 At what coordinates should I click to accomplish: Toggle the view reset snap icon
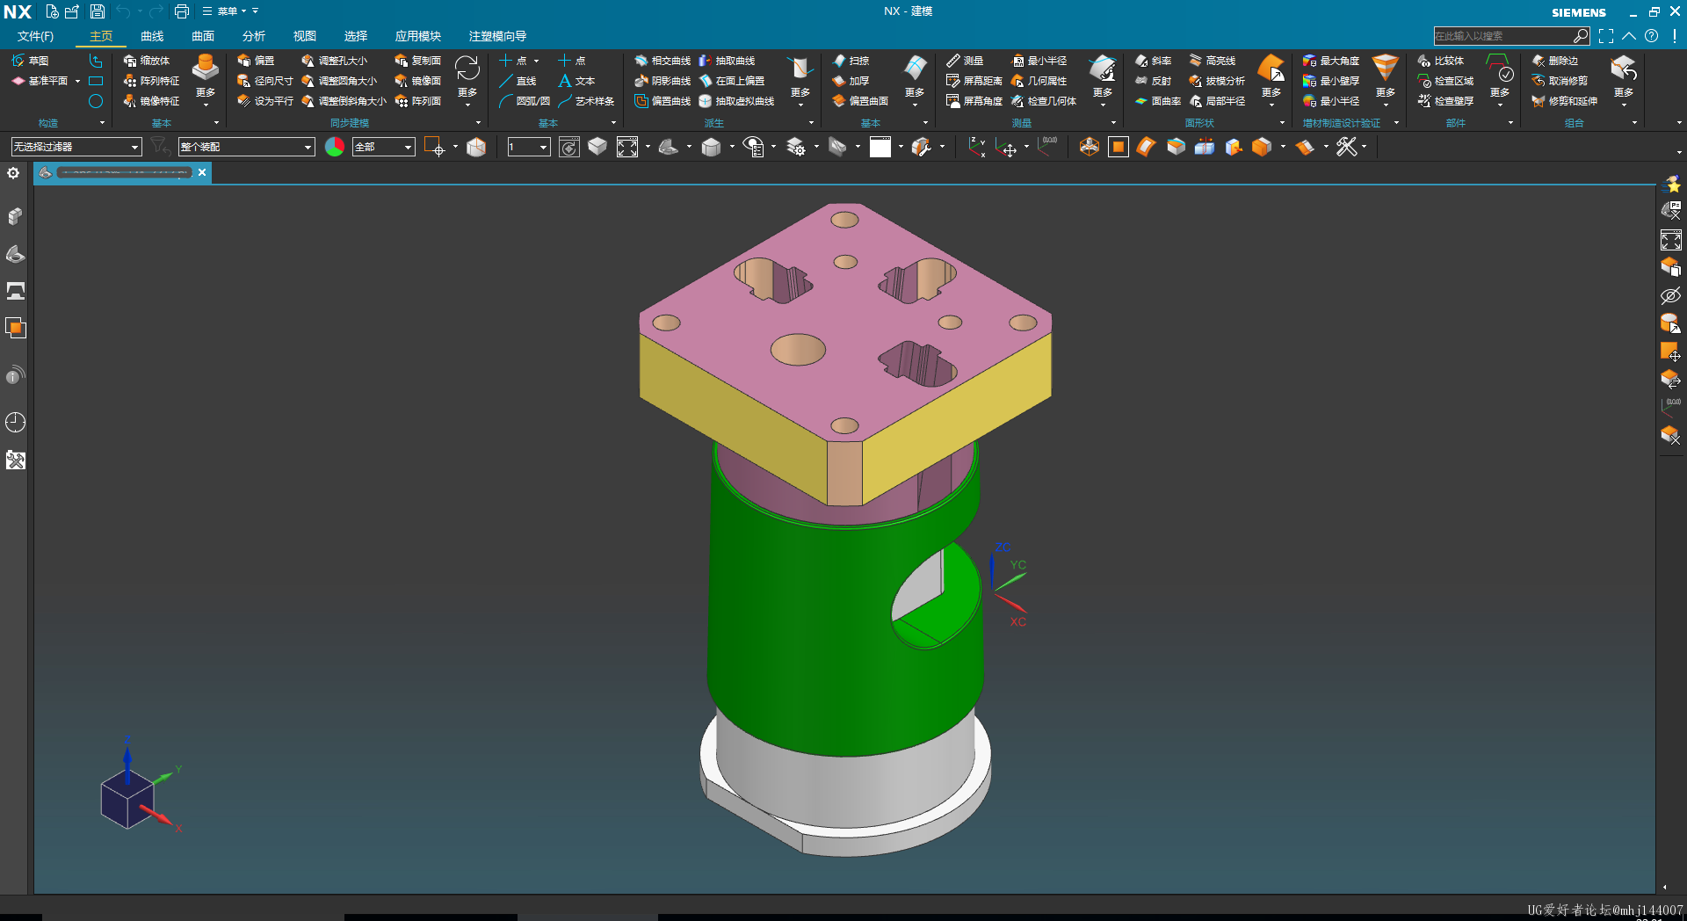[x=568, y=147]
